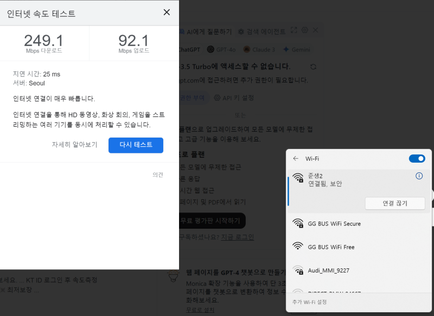Close the internet speed test dialog

pyautogui.click(x=167, y=12)
